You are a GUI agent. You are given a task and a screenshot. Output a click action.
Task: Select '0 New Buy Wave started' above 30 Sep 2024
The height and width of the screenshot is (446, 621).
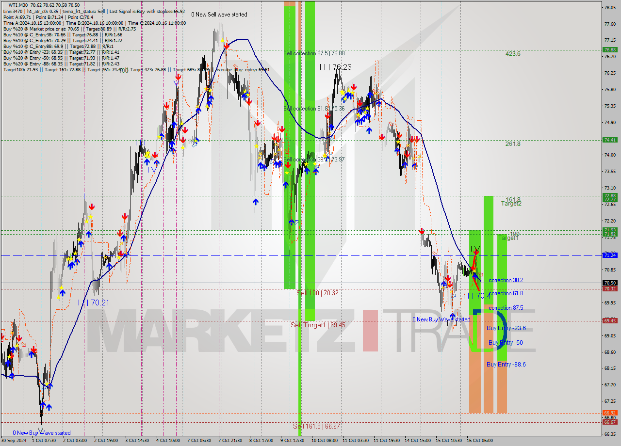[x=42, y=433]
